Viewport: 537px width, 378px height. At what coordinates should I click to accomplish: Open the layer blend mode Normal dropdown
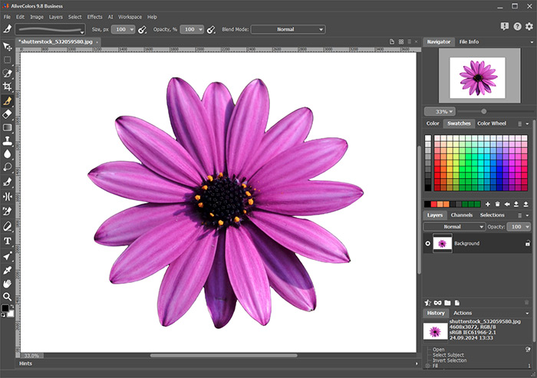tap(454, 227)
